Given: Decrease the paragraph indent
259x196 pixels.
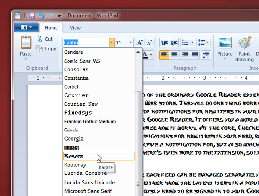Looking at the screenshot, I should [164, 42].
